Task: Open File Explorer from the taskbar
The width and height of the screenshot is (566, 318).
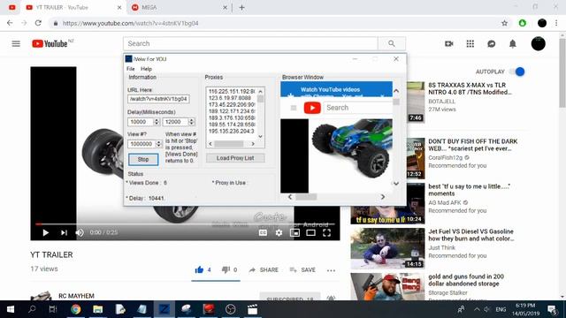Action: coord(98,309)
